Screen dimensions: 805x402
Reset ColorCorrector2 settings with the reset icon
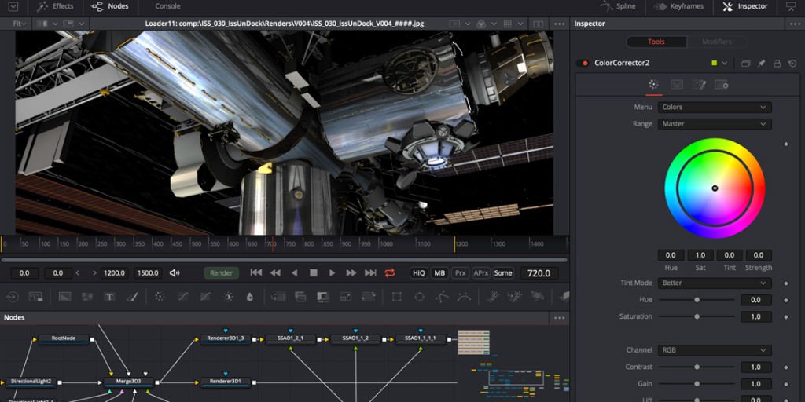pyautogui.click(x=793, y=63)
